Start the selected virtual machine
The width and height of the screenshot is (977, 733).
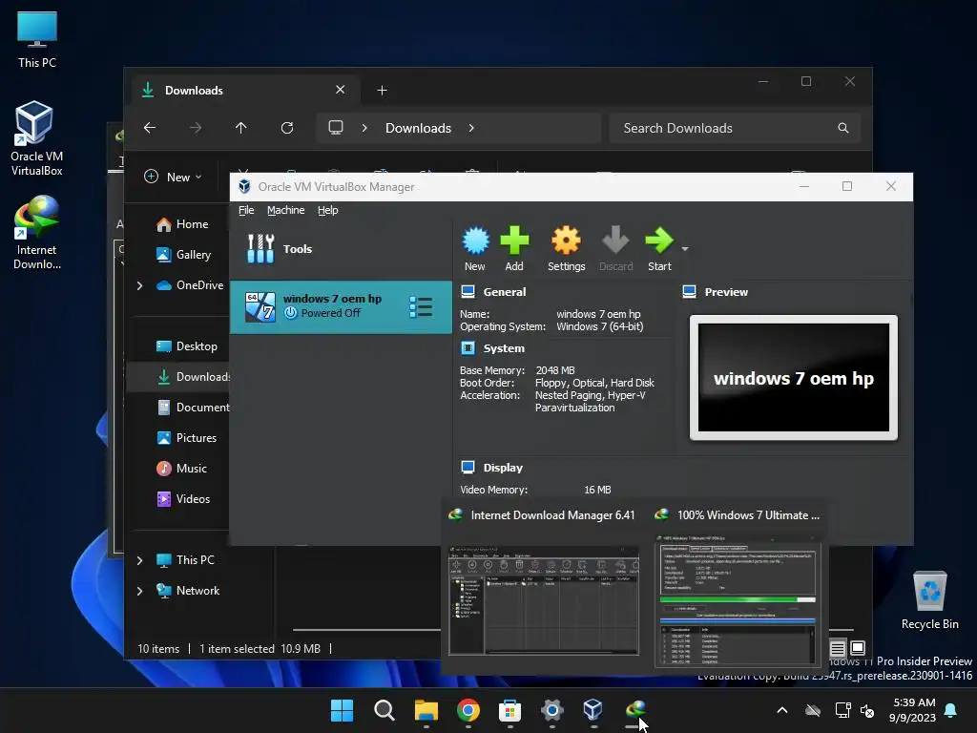[x=659, y=248]
